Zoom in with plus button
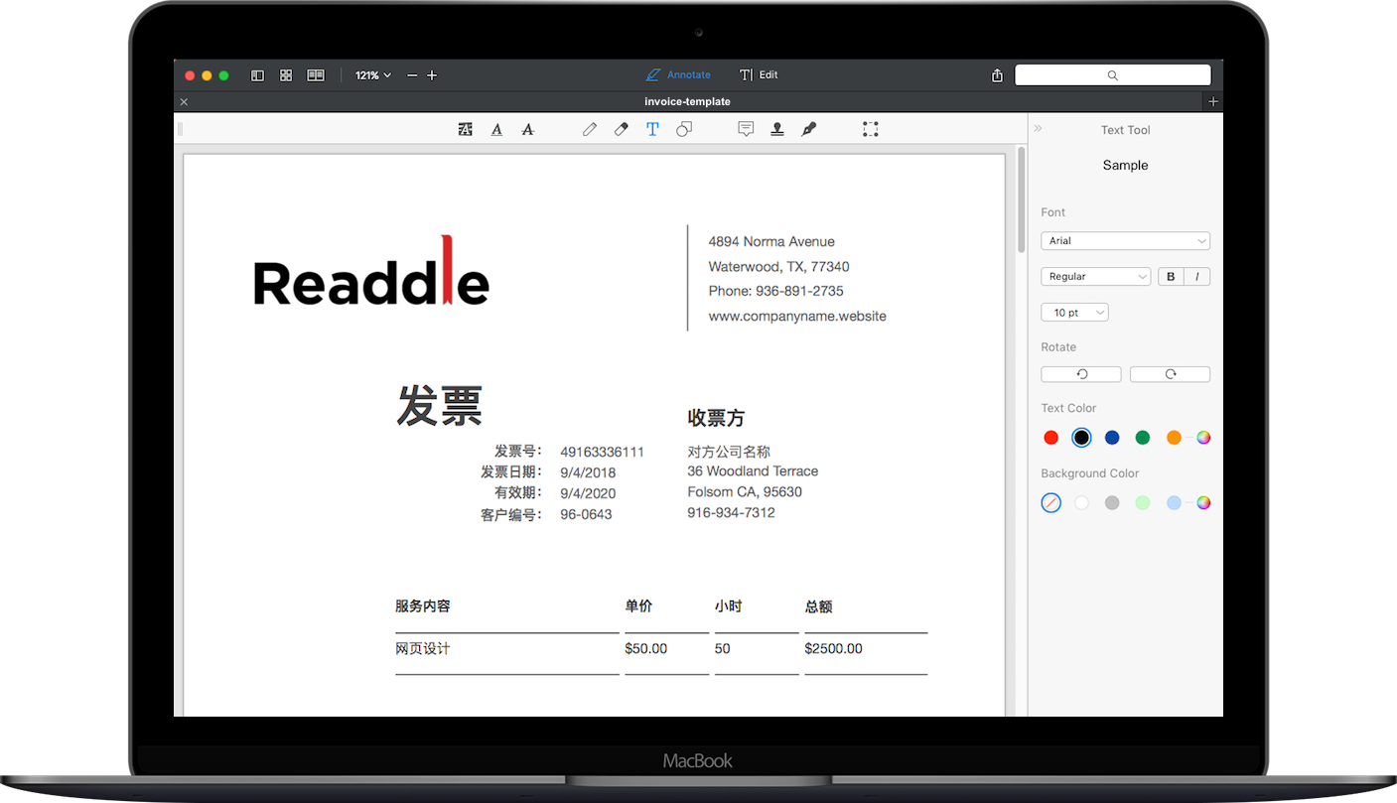 coord(432,75)
